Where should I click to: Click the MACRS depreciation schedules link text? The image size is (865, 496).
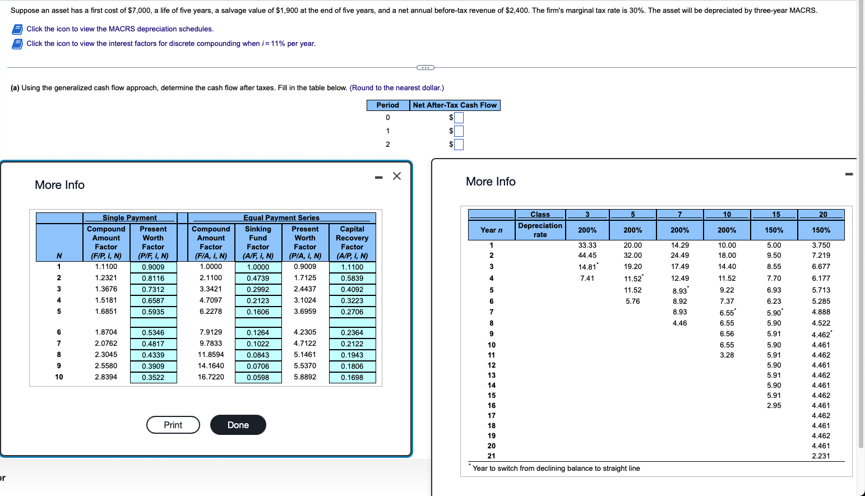tap(119, 29)
